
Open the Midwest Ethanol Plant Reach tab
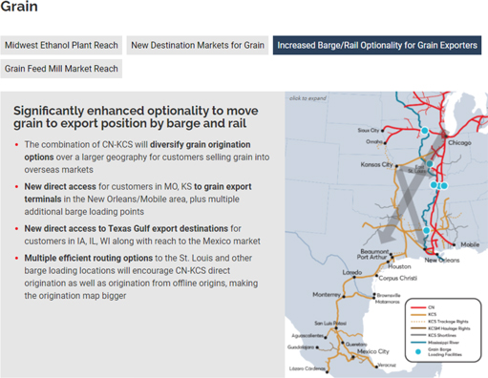[x=61, y=45]
